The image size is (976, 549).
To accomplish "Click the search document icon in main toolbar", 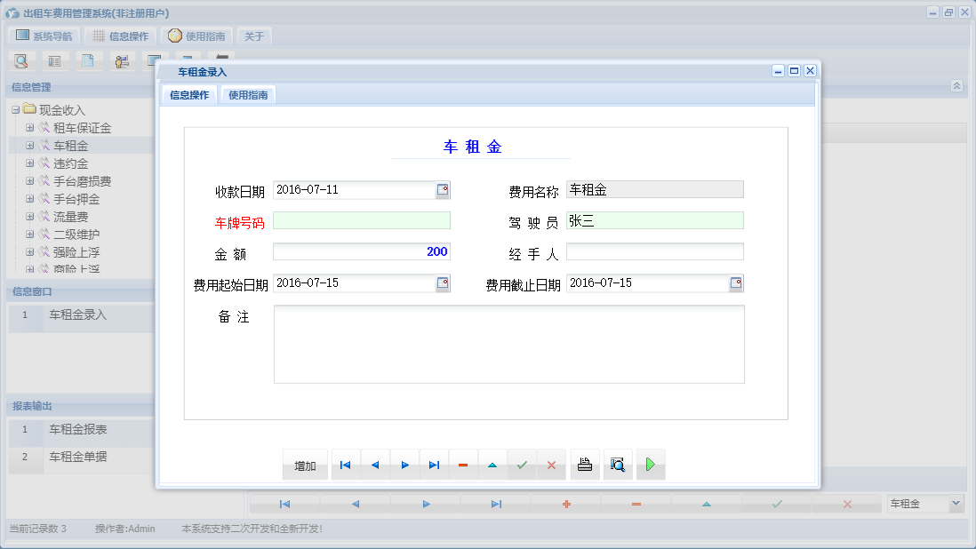I will (21, 61).
